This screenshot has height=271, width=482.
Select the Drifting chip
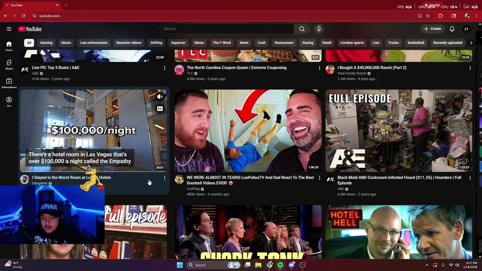pyautogui.click(x=156, y=43)
